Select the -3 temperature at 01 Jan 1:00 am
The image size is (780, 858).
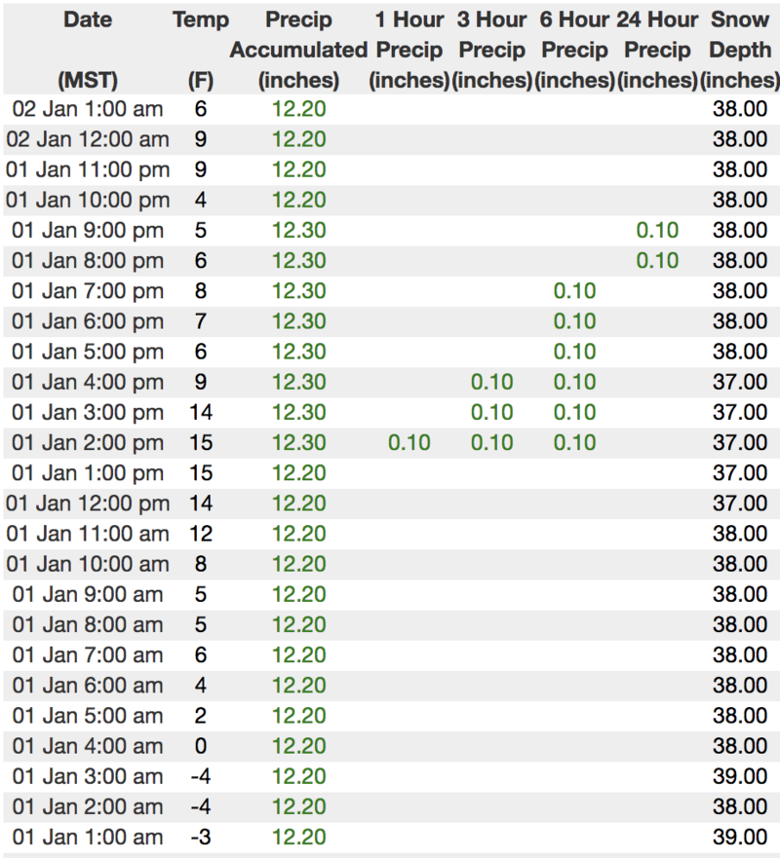(201, 837)
